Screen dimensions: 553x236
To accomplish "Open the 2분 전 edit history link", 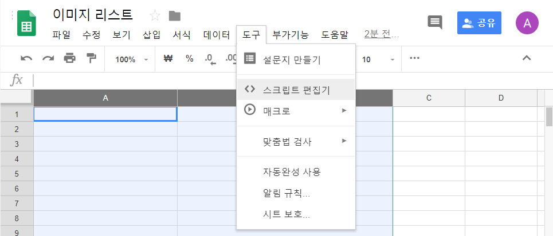I will click(x=382, y=35).
